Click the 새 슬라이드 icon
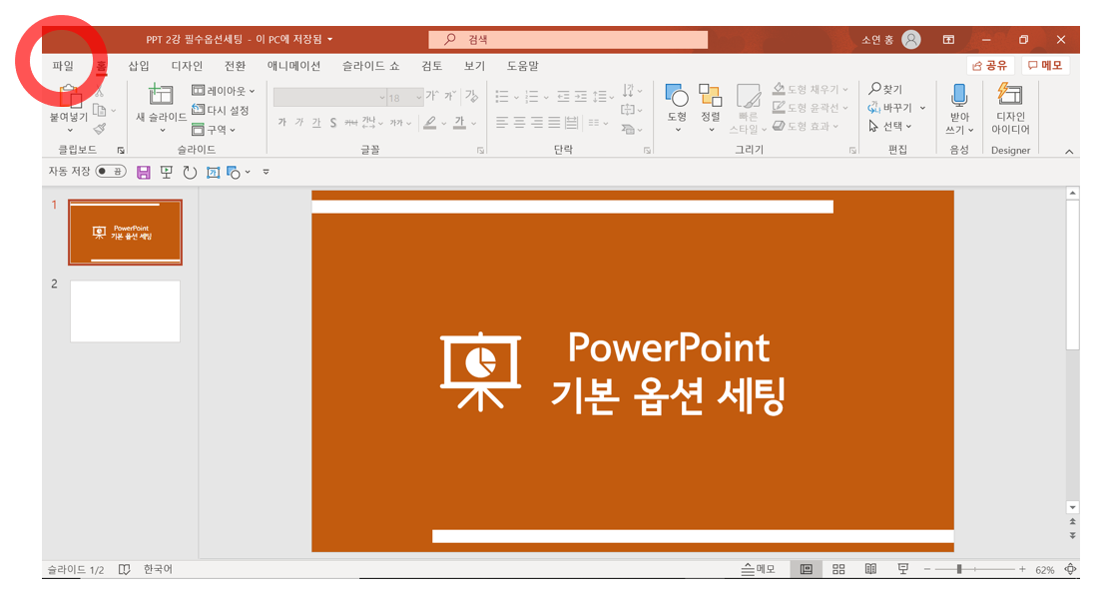The image size is (1100, 596). [161, 94]
